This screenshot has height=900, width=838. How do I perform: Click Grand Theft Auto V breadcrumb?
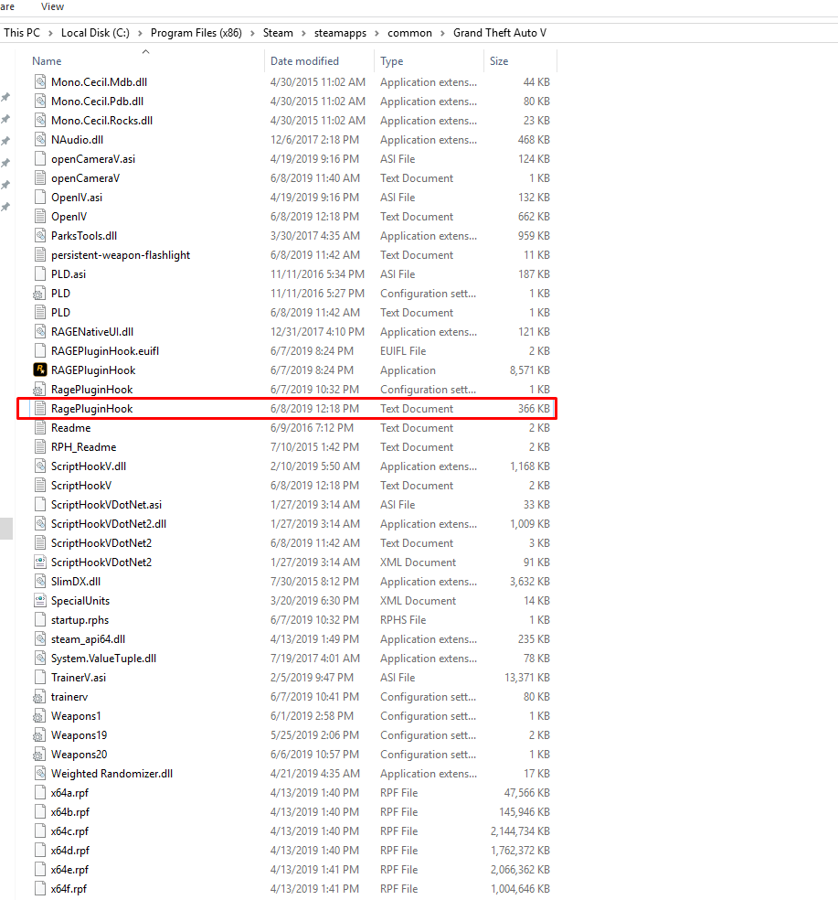[x=500, y=33]
